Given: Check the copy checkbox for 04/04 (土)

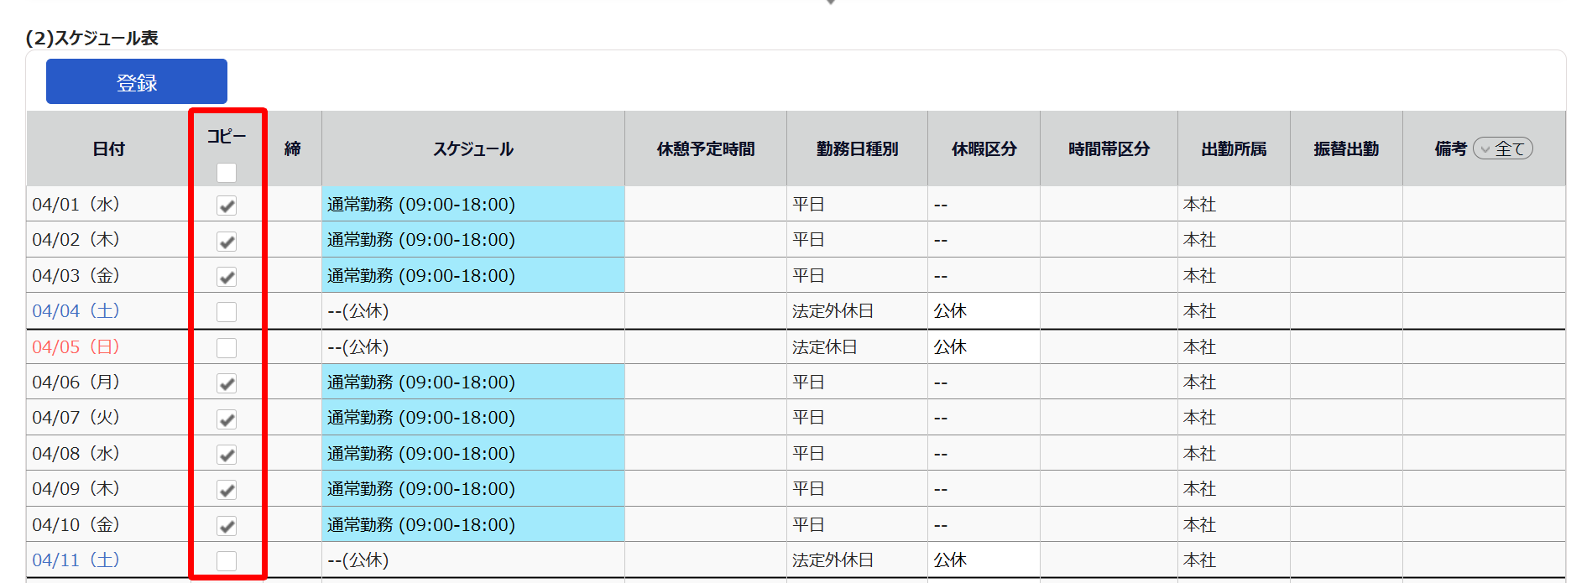Looking at the screenshot, I should coord(227,312).
